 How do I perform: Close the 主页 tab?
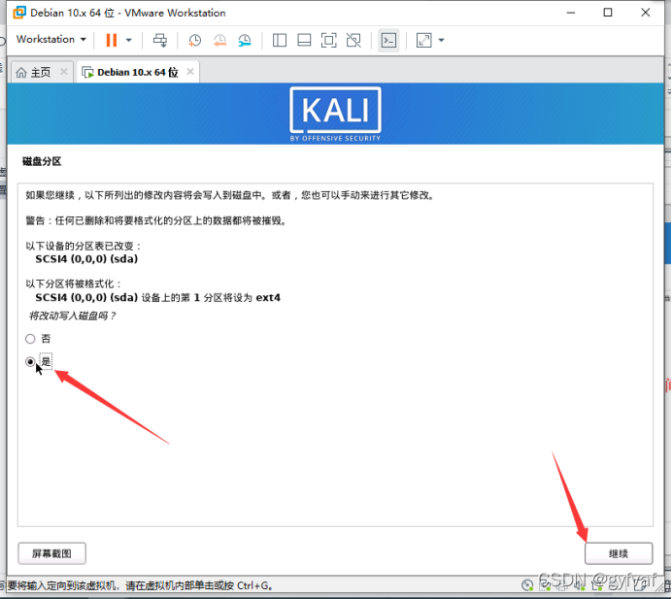pyautogui.click(x=64, y=72)
